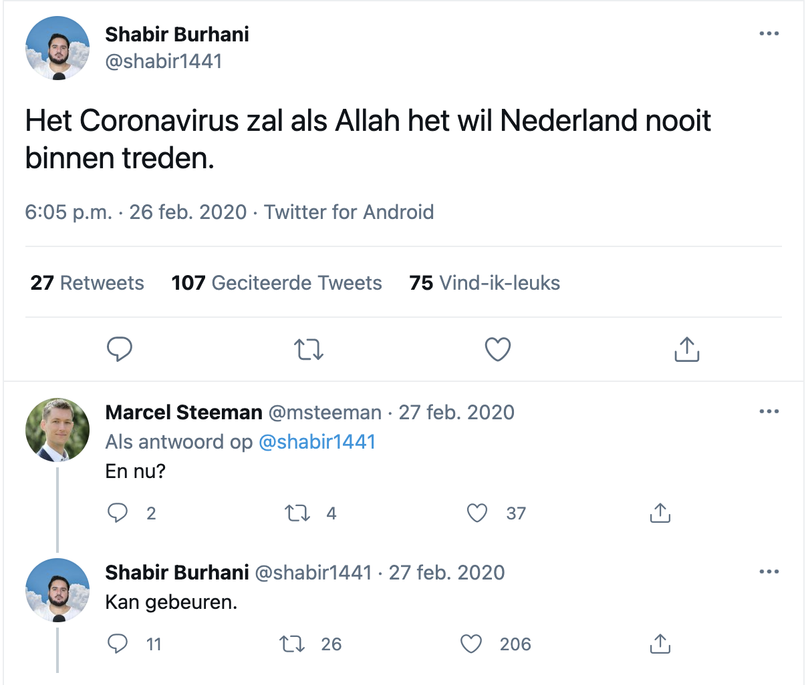Open the @shabir1441 mention link
The width and height of the screenshot is (806, 685).
pos(317,442)
